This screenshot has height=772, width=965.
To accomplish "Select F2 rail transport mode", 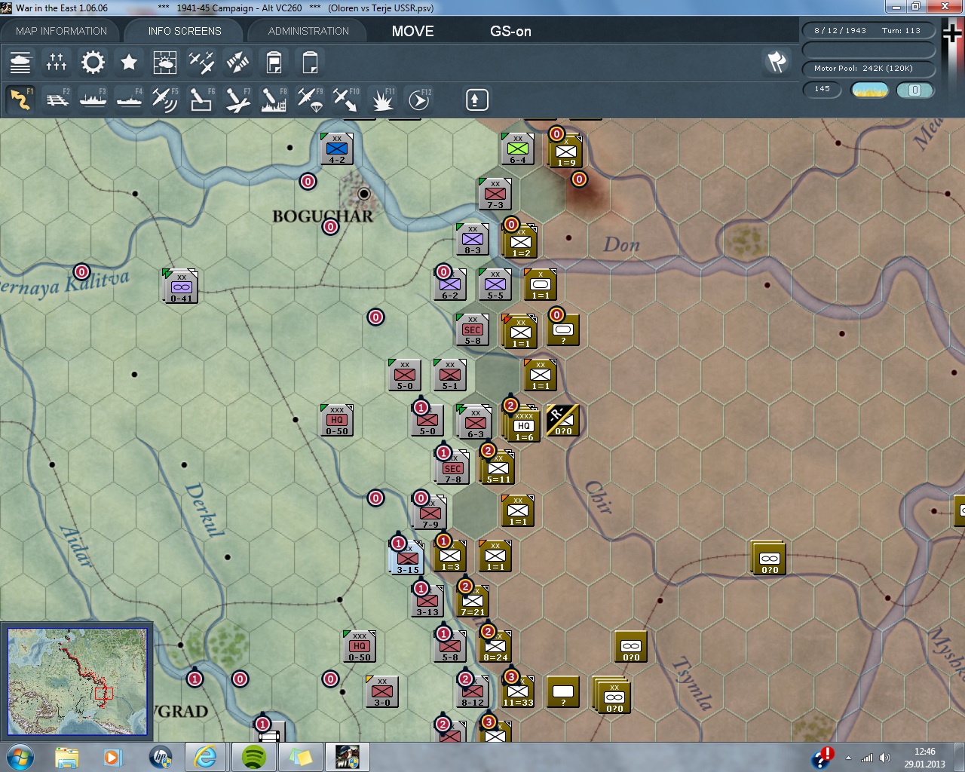I will (57, 100).
